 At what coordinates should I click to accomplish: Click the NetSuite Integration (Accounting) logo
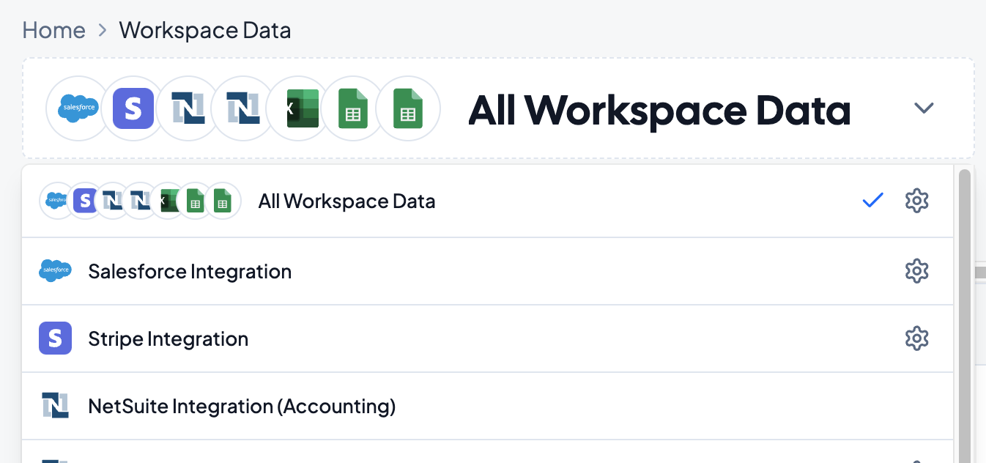55,406
